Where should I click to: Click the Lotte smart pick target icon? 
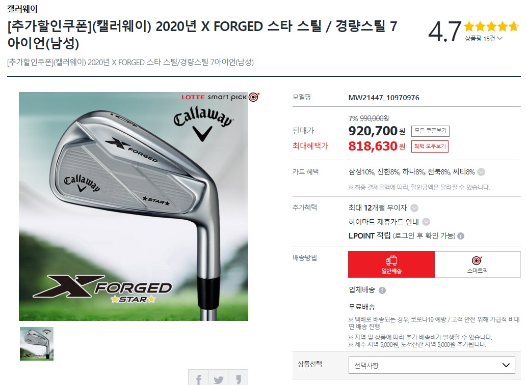(x=254, y=97)
